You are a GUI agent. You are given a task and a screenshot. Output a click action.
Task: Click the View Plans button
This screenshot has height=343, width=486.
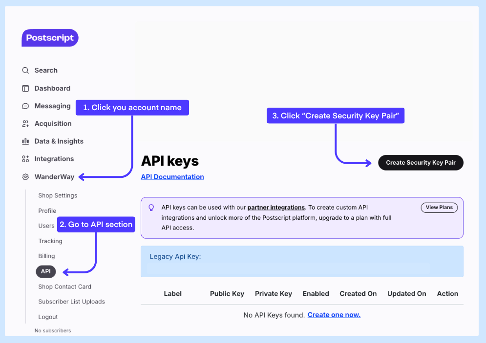[439, 208]
